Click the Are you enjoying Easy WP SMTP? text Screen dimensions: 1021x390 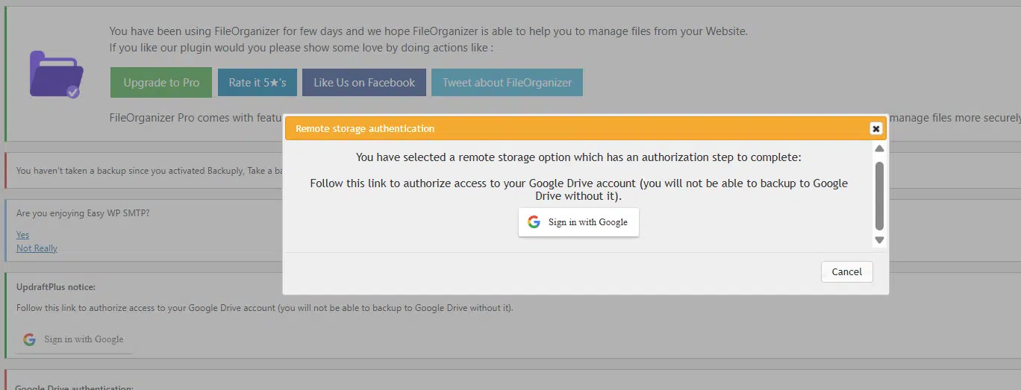click(83, 213)
